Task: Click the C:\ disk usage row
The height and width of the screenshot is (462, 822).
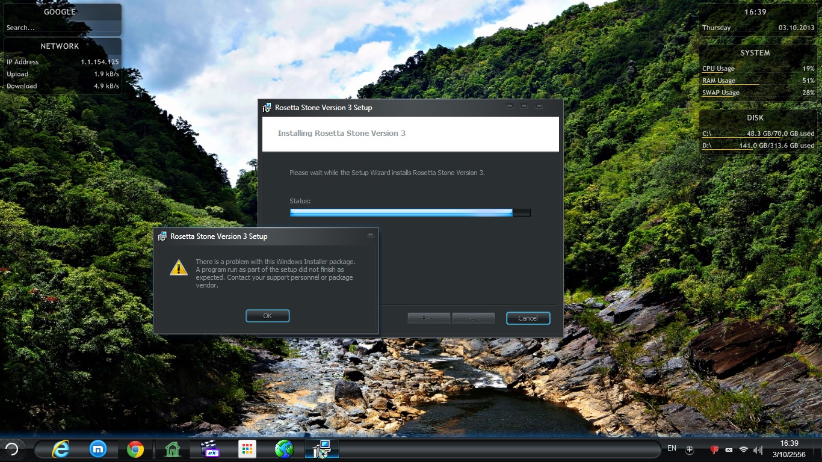Action: coord(758,134)
